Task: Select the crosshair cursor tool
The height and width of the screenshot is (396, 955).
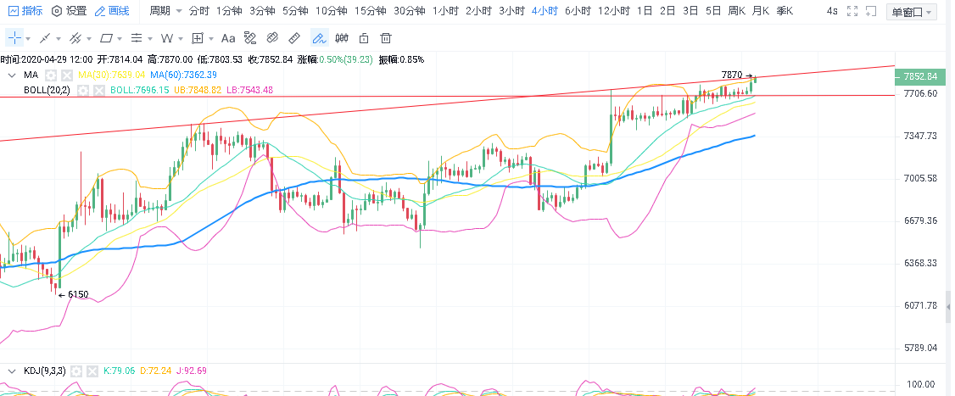Action: [x=14, y=38]
